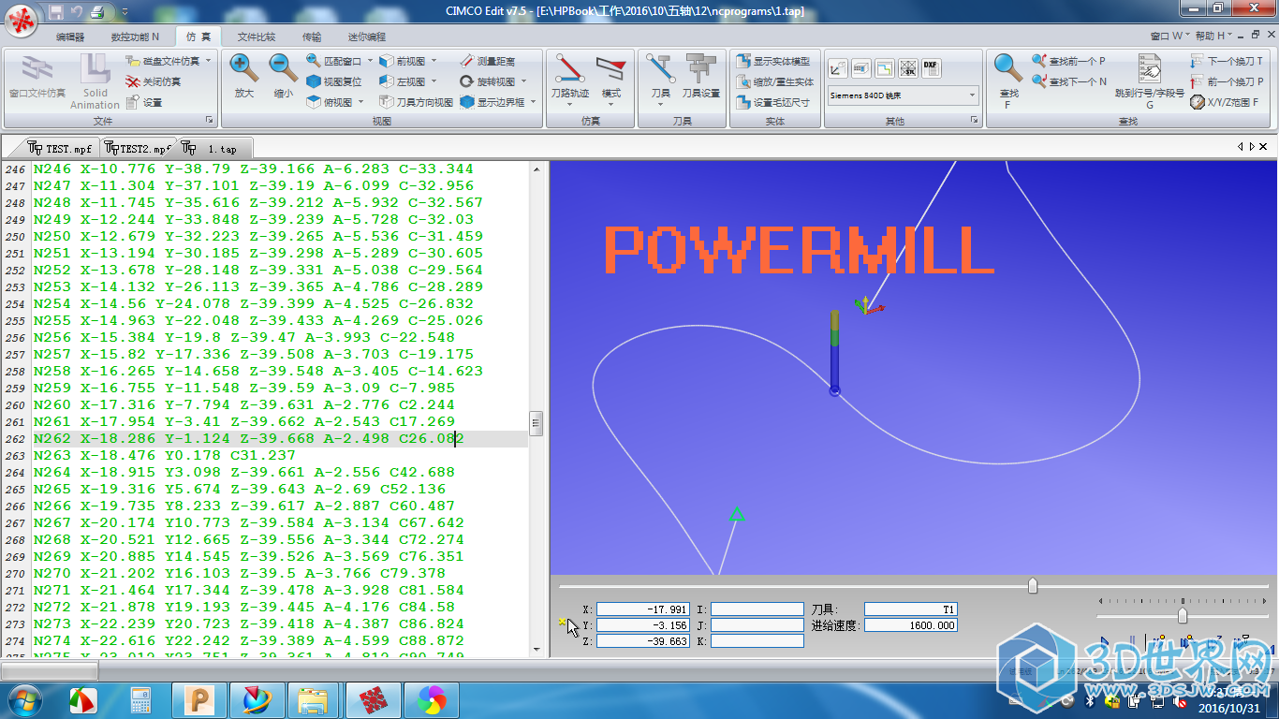
Task: Open 刀具设置 tool setup
Action: pyautogui.click(x=700, y=77)
